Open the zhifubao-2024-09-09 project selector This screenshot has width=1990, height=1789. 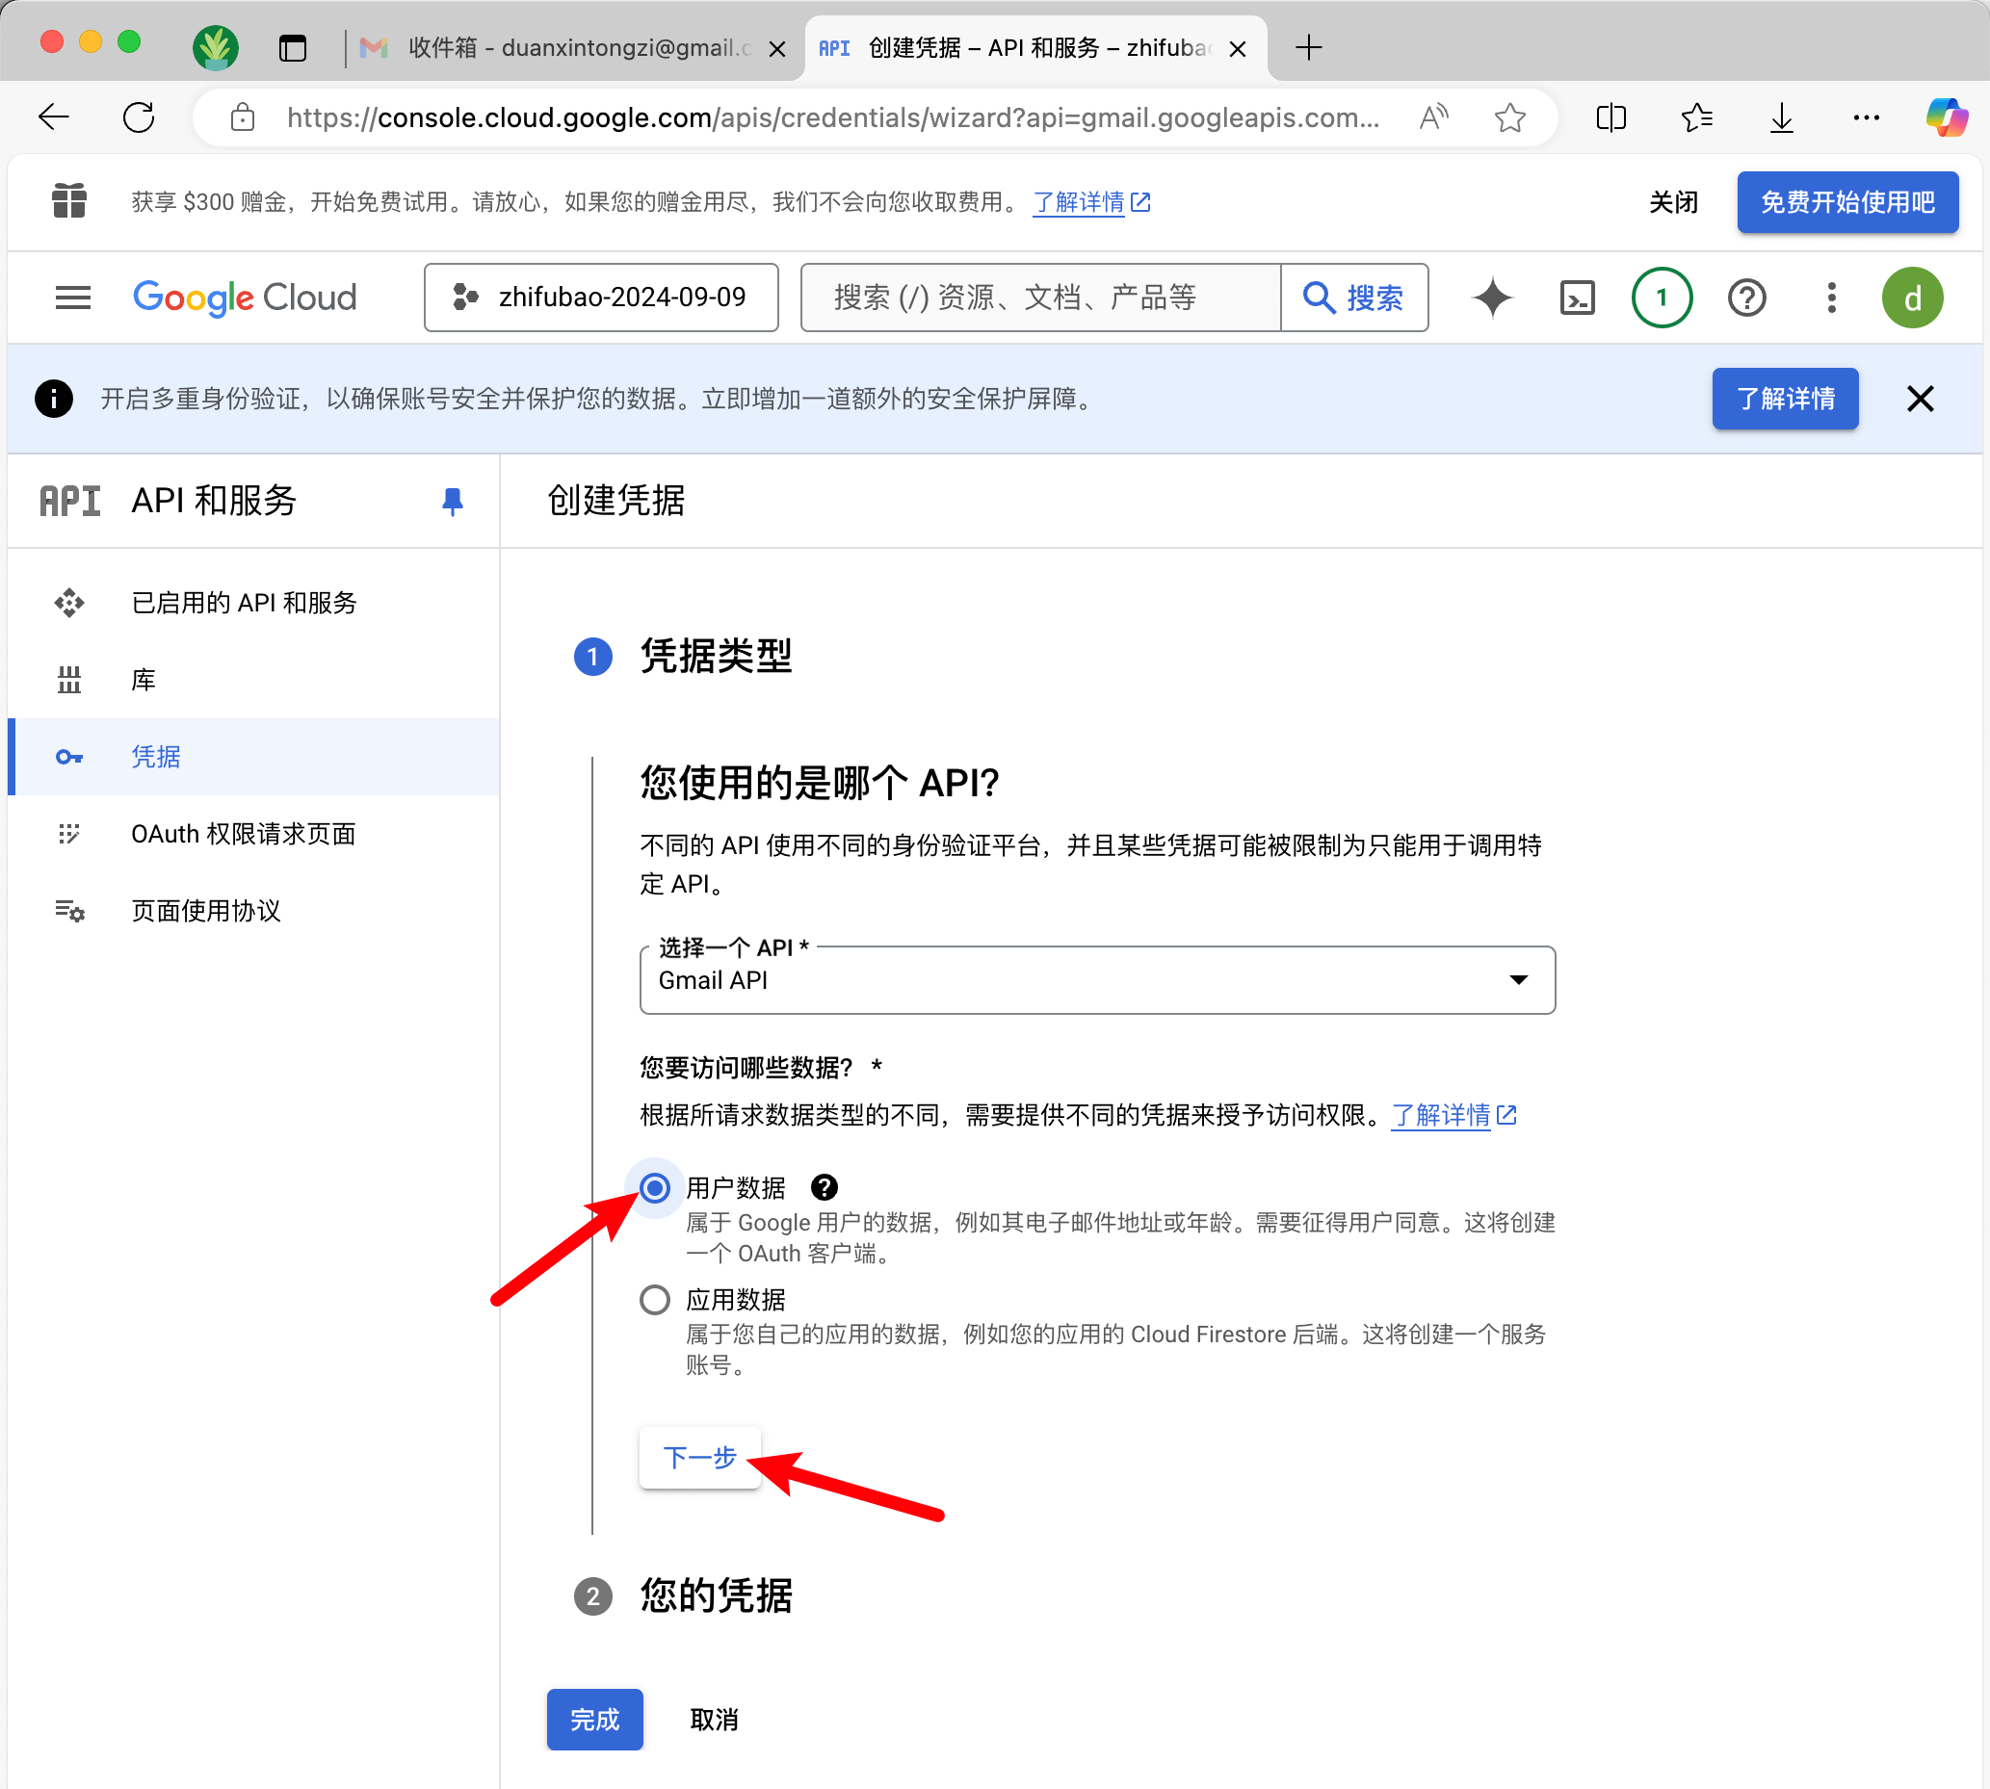[601, 297]
